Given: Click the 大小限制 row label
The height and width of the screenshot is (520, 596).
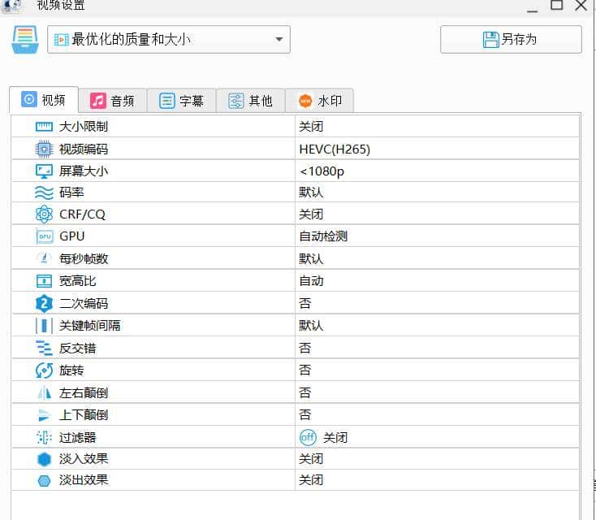Looking at the screenshot, I should pyautogui.click(x=84, y=127).
